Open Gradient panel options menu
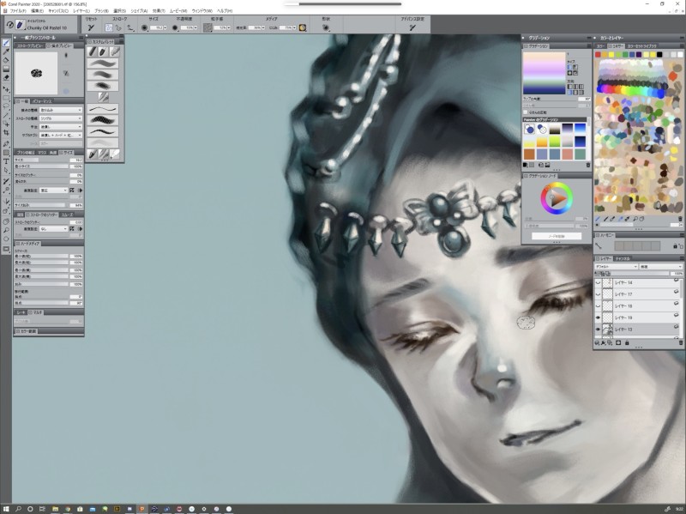The width and height of the screenshot is (686, 514). pyautogui.click(x=588, y=46)
